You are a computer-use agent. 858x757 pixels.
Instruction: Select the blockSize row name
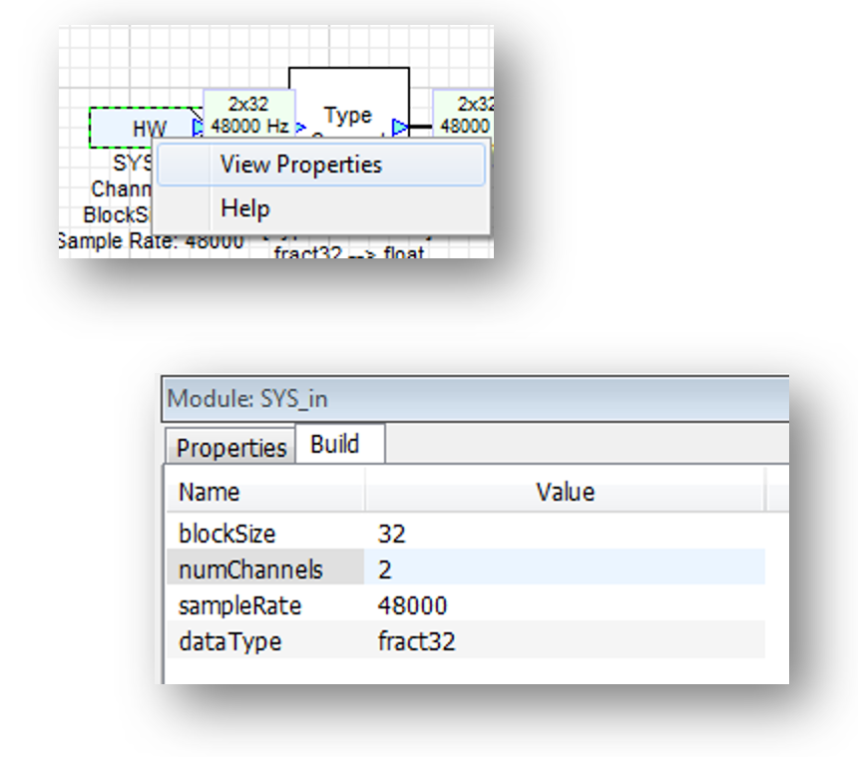265,534
